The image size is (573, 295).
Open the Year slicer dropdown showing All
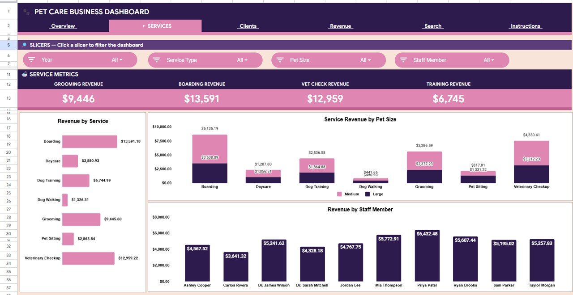coord(117,59)
